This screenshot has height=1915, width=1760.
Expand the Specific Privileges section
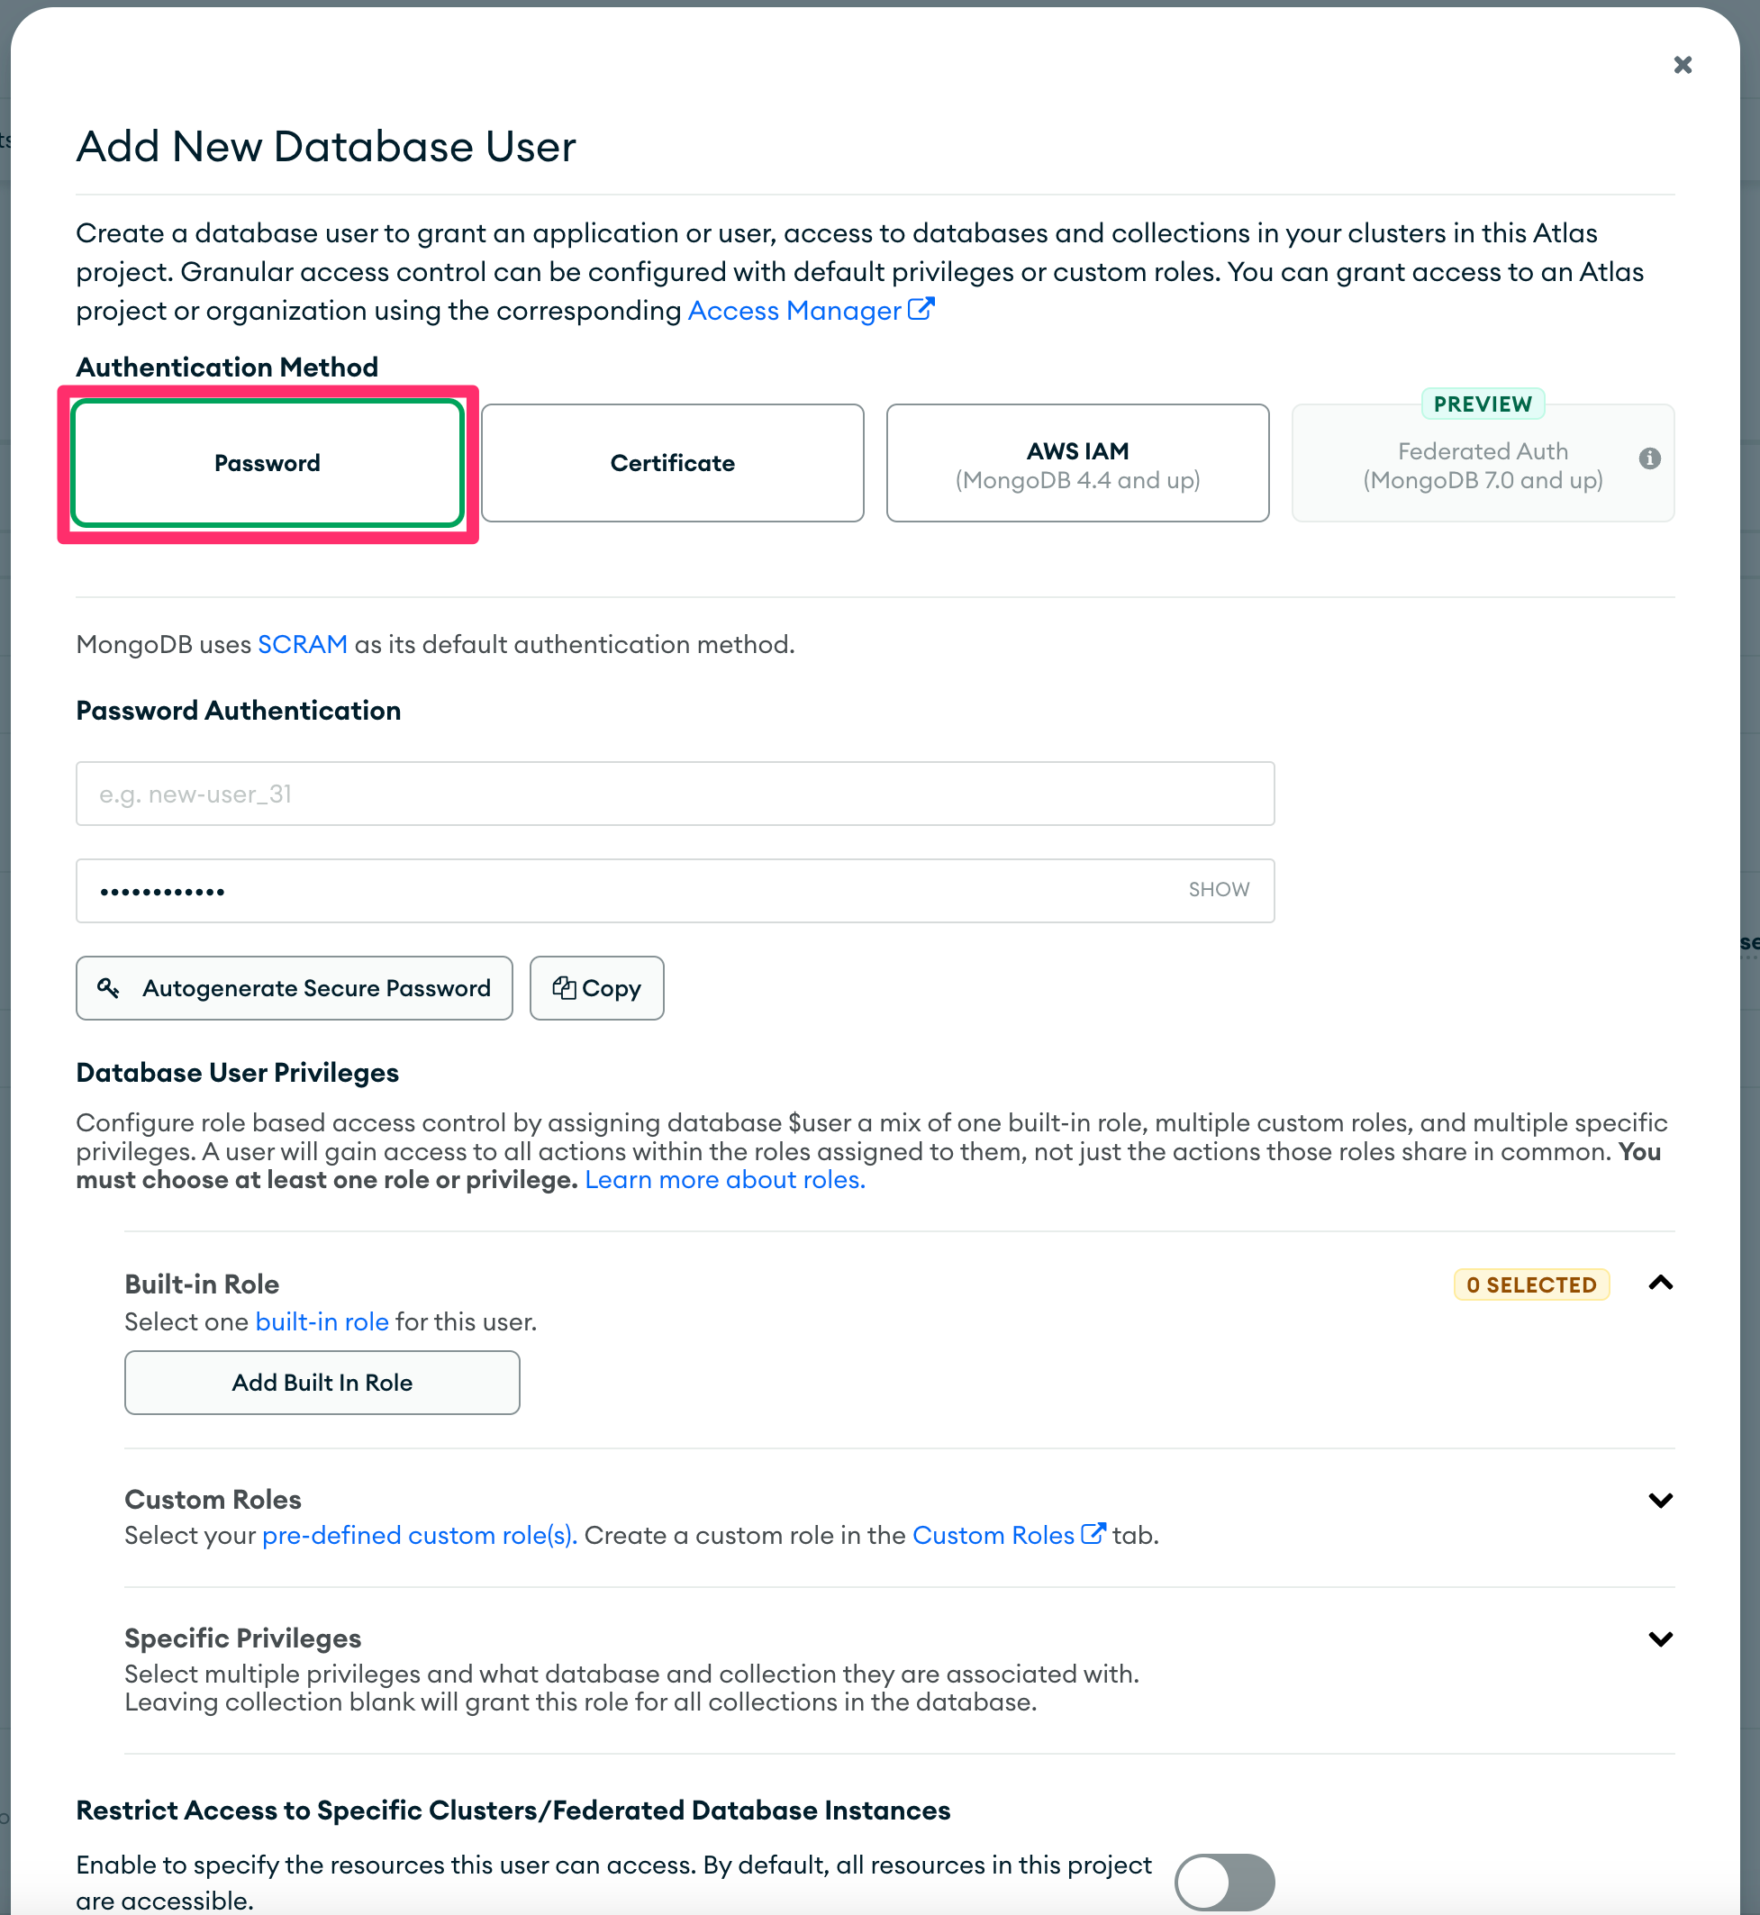click(x=1660, y=1638)
